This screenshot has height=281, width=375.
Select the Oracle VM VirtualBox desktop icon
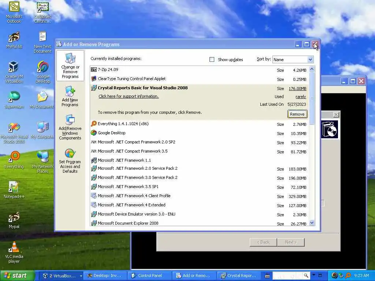click(x=14, y=72)
